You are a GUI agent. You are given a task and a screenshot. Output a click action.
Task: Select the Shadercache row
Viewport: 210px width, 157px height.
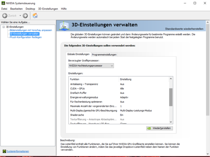coord(119,115)
